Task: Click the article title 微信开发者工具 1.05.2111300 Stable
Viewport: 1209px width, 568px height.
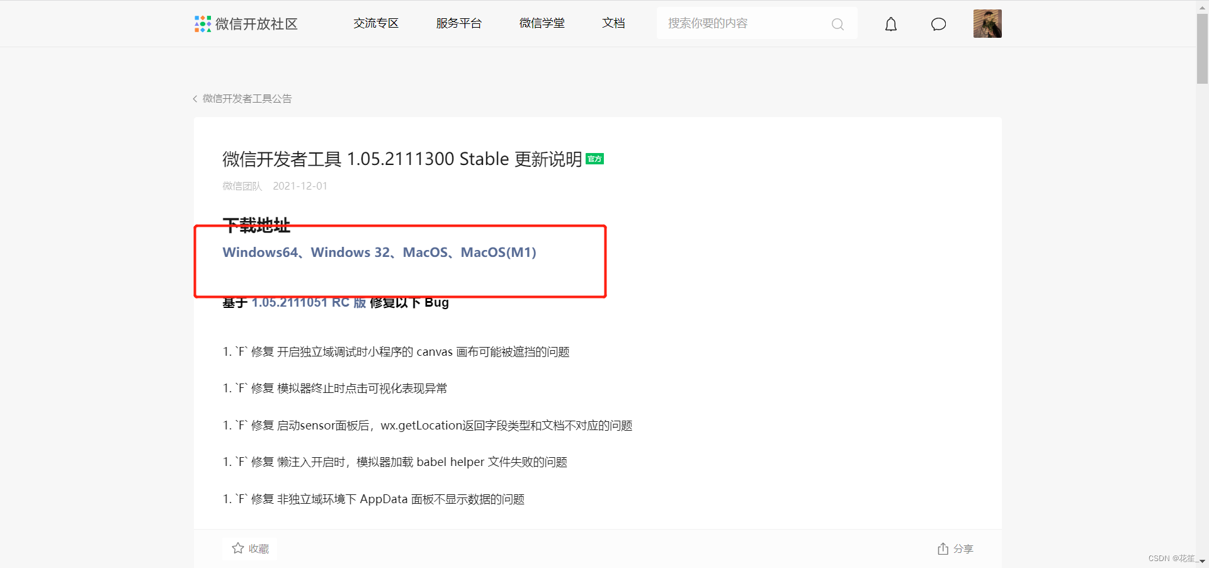Action: coord(402,159)
